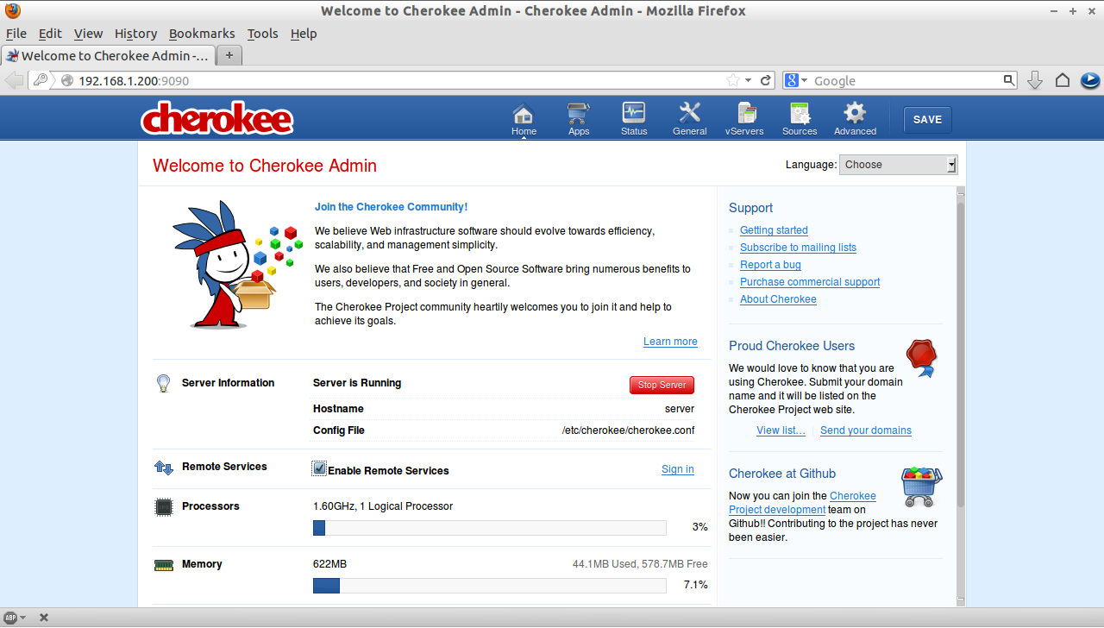
Task: Click the Processors usage progress bar
Action: pyautogui.click(x=490, y=528)
